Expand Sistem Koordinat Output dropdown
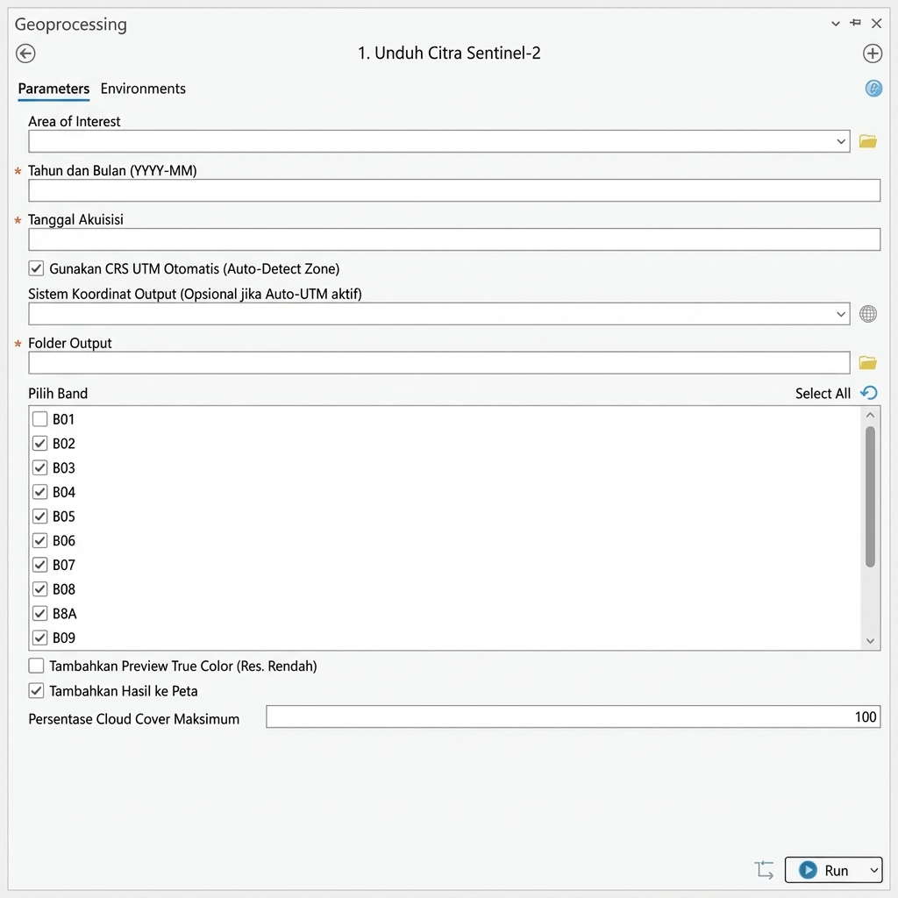This screenshot has height=898, width=898. [x=841, y=314]
